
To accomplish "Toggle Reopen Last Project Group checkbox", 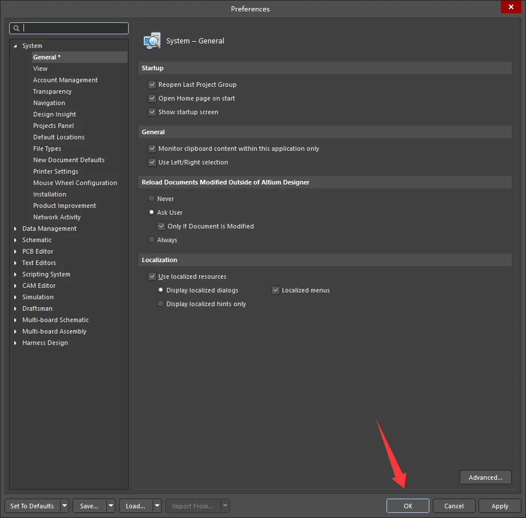I will [x=152, y=85].
